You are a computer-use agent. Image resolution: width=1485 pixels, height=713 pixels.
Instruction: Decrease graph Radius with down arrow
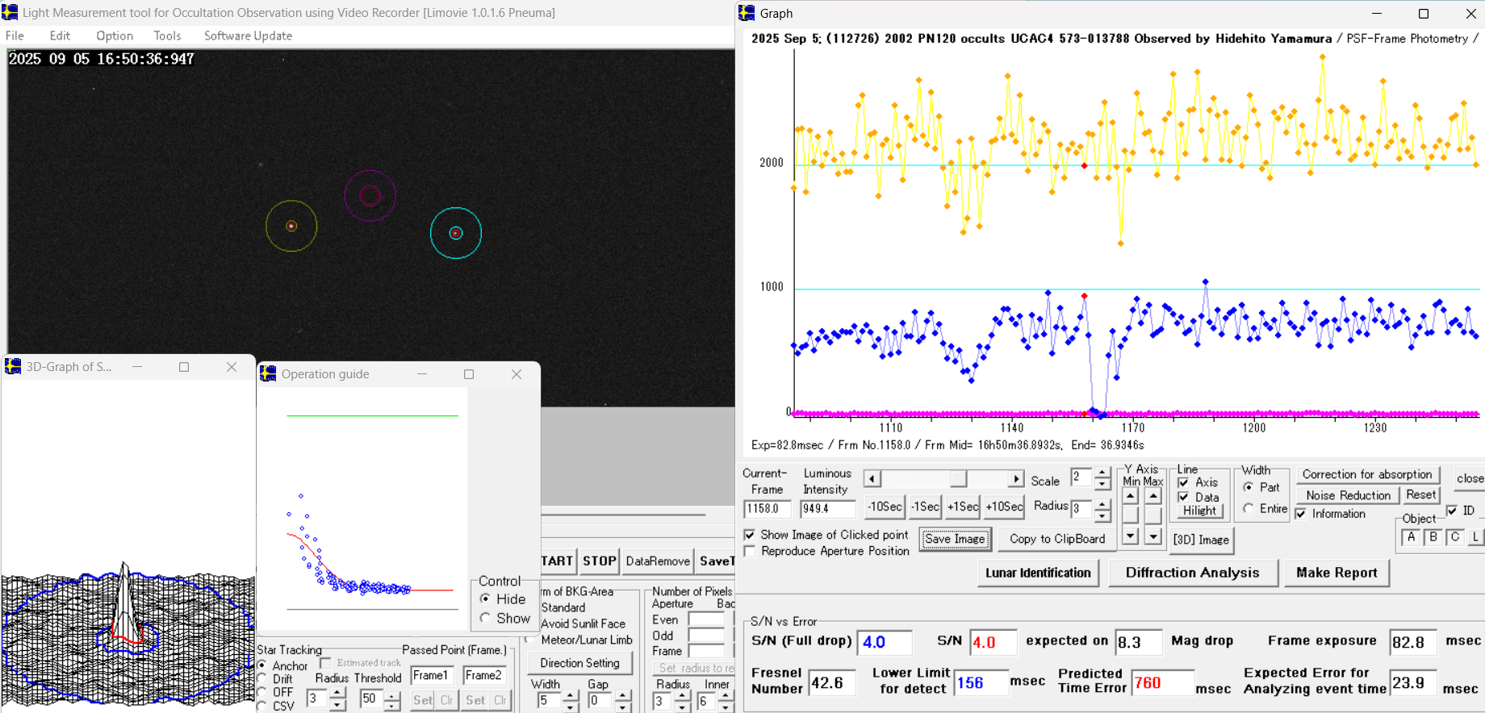click(1102, 515)
